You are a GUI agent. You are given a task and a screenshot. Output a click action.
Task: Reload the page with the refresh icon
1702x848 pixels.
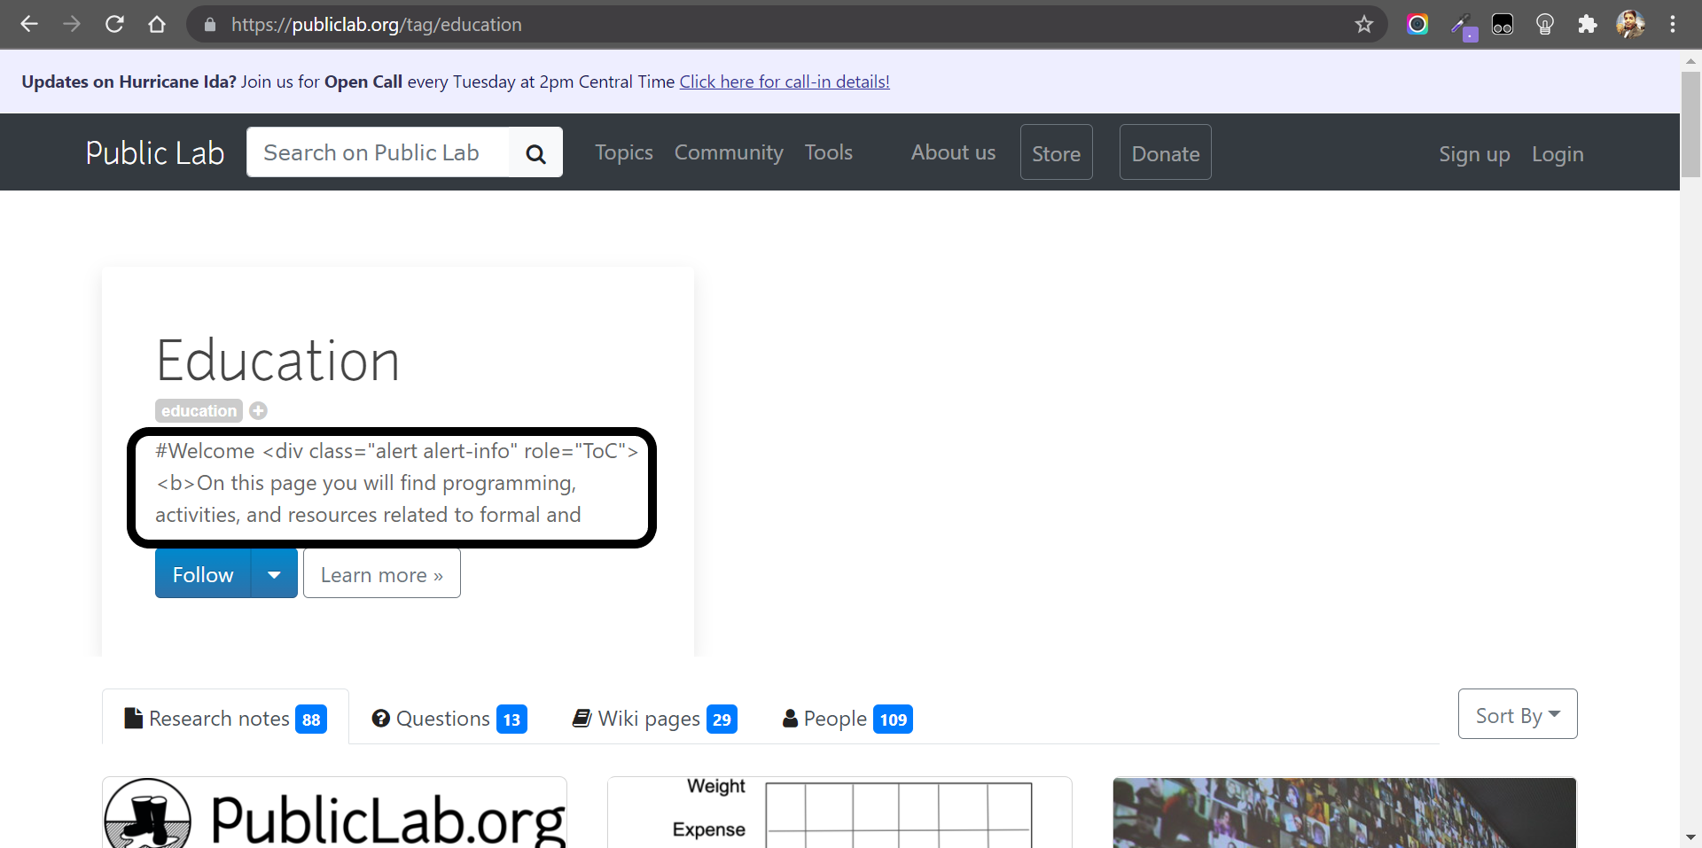[114, 24]
